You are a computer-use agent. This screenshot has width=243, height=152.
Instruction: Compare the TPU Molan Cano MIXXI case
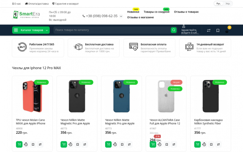tap(40, 144)
